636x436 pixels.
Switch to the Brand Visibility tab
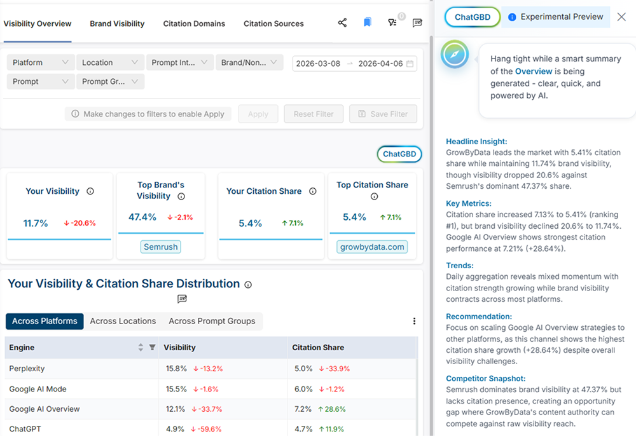click(117, 24)
